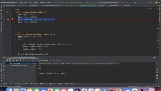Click the console Print icon
The height and width of the screenshot is (91, 161).
[x=157, y=75]
